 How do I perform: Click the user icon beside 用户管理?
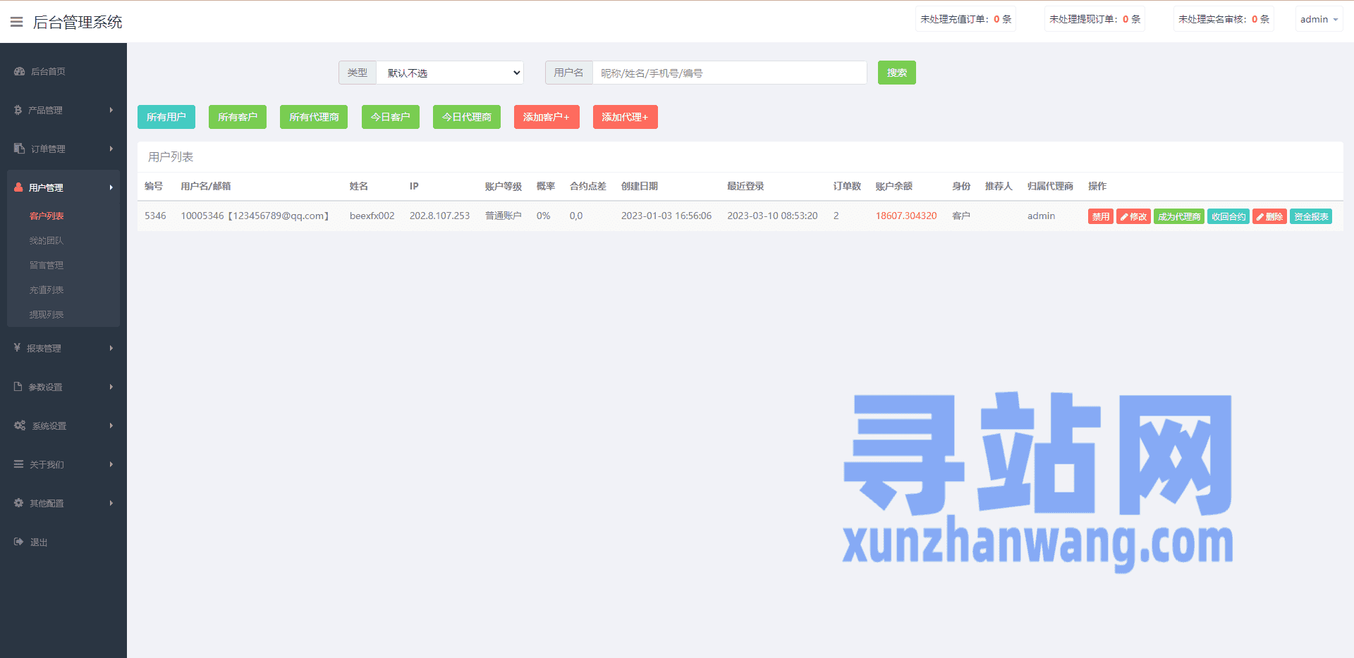coord(18,187)
